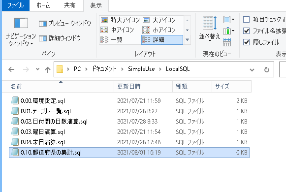
Task: Navigate to SimpleUse in address path
Action: (x=141, y=69)
